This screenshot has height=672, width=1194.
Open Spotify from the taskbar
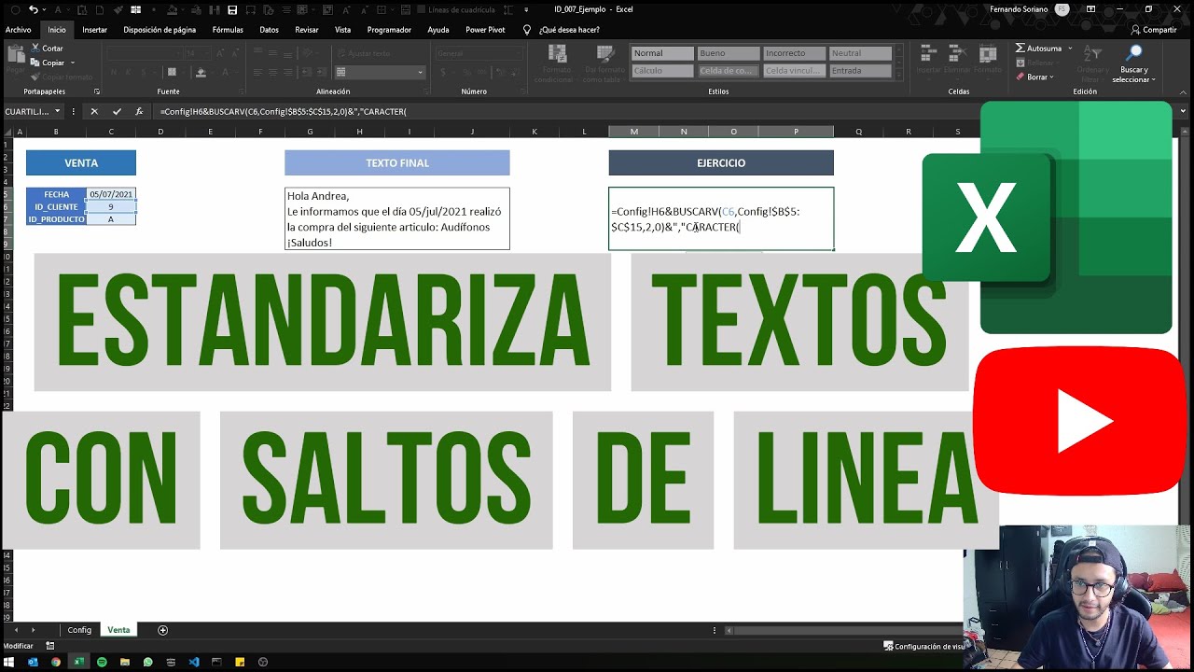click(102, 662)
